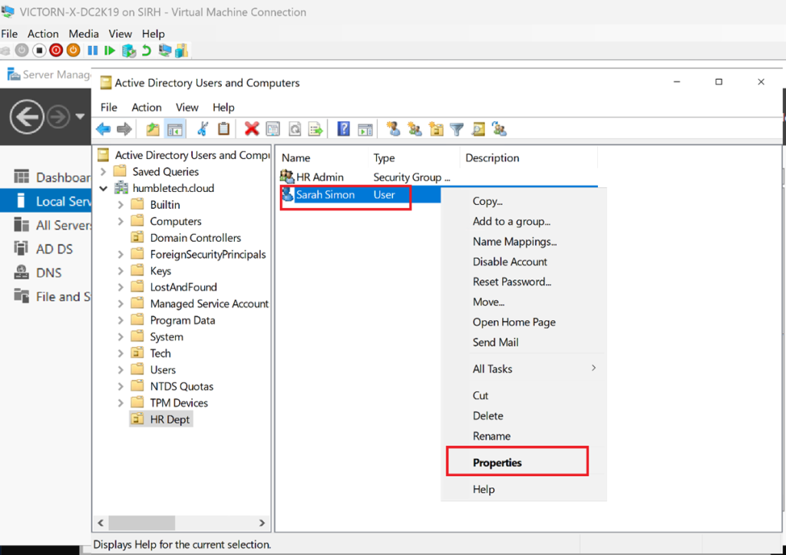Open the All Tasks submenu
Screen dimensions: 786x555
coord(523,369)
